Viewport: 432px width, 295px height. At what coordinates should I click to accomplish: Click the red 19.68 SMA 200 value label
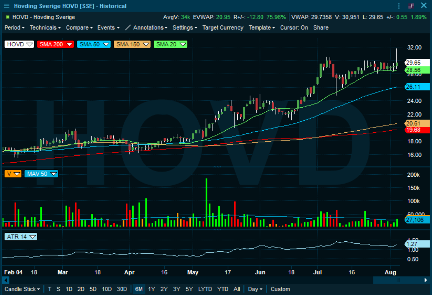(417, 130)
